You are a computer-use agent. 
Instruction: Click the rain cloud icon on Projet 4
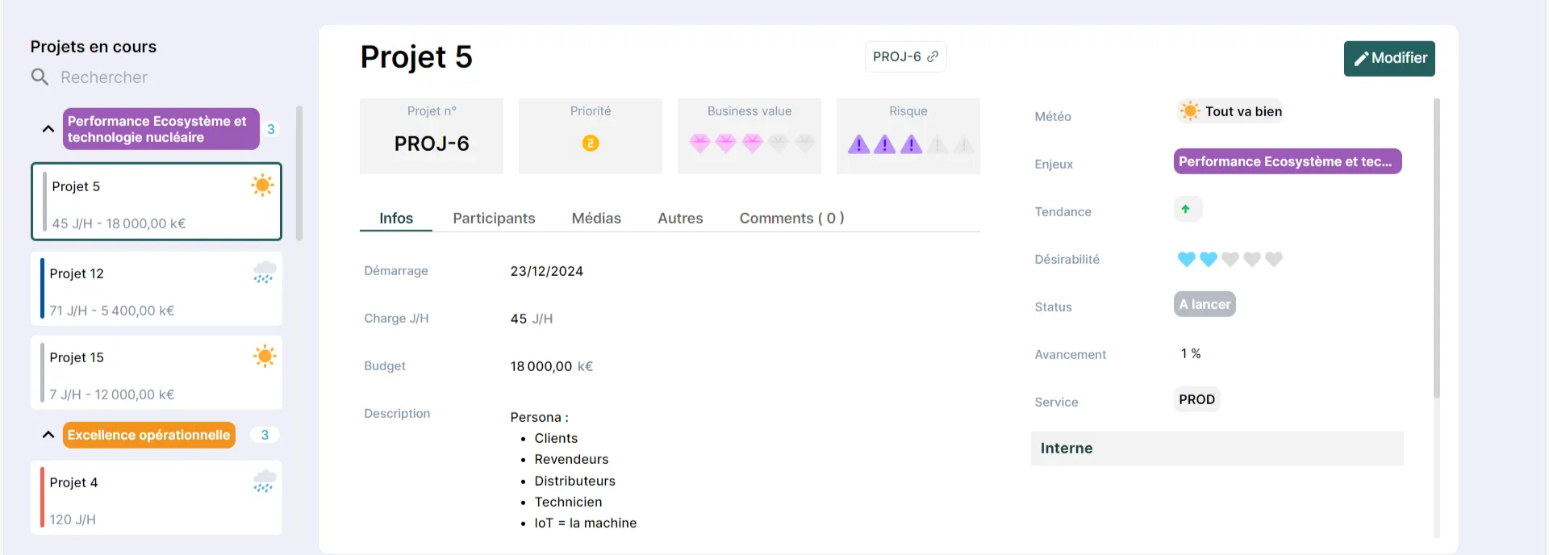point(264,482)
